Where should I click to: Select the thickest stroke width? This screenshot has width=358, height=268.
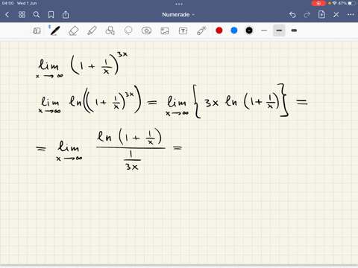294,31
